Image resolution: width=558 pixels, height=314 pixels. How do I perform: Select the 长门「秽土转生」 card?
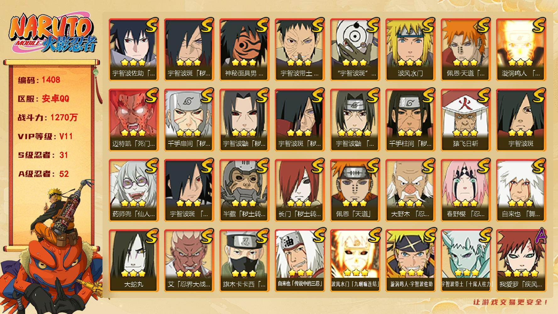click(x=300, y=190)
